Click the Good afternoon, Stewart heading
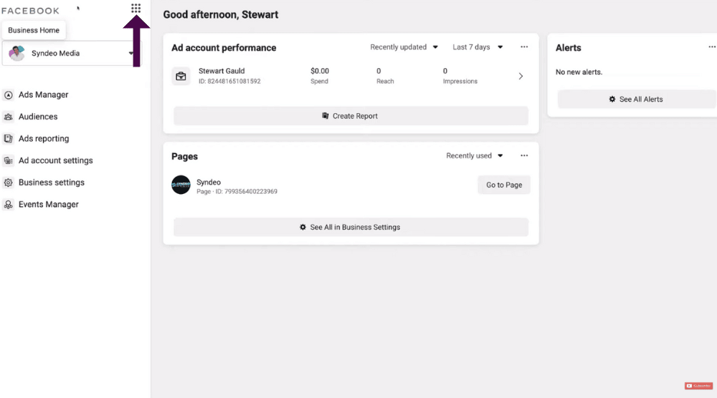717x398 pixels. coord(221,14)
